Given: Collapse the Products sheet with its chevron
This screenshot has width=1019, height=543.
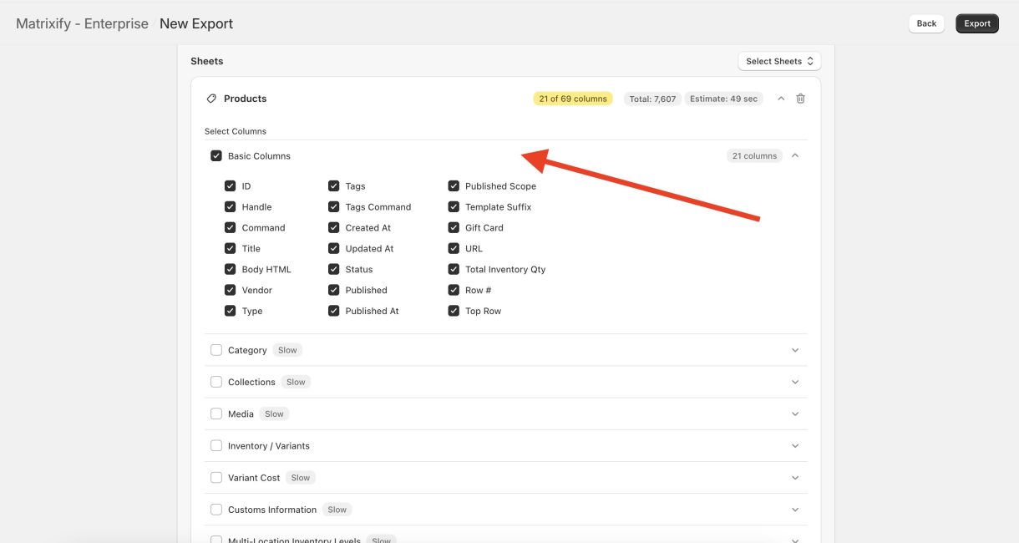Looking at the screenshot, I should (780, 98).
